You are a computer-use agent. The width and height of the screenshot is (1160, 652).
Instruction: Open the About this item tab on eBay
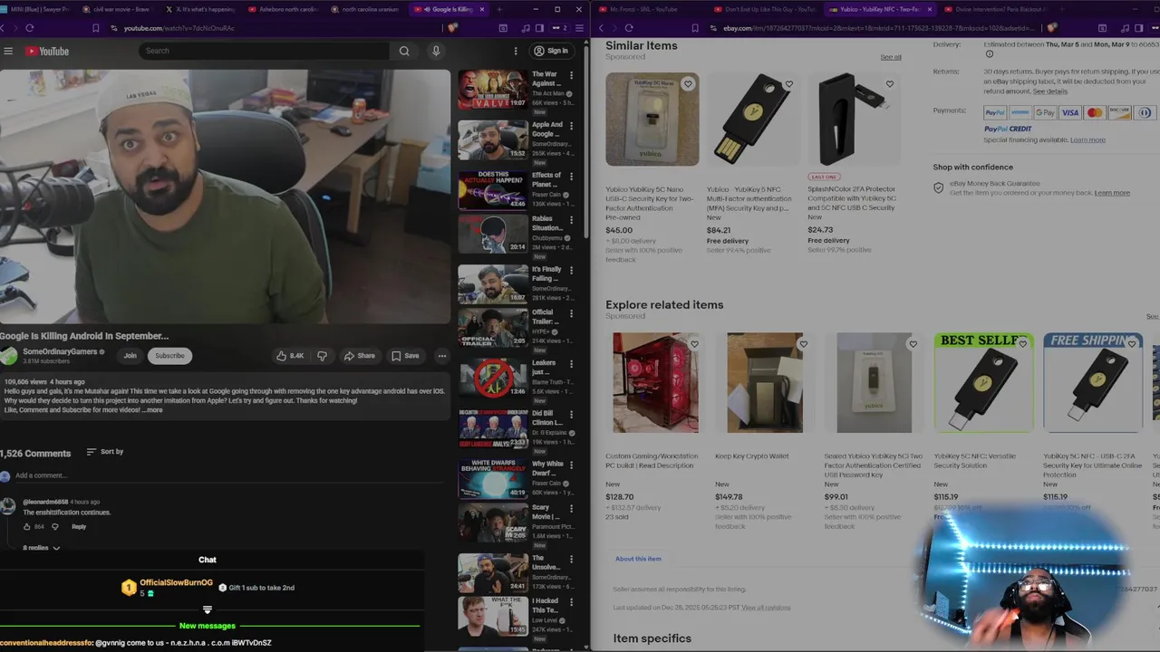[638, 559]
